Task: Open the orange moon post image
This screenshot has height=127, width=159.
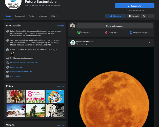Action: click(111, 87)
